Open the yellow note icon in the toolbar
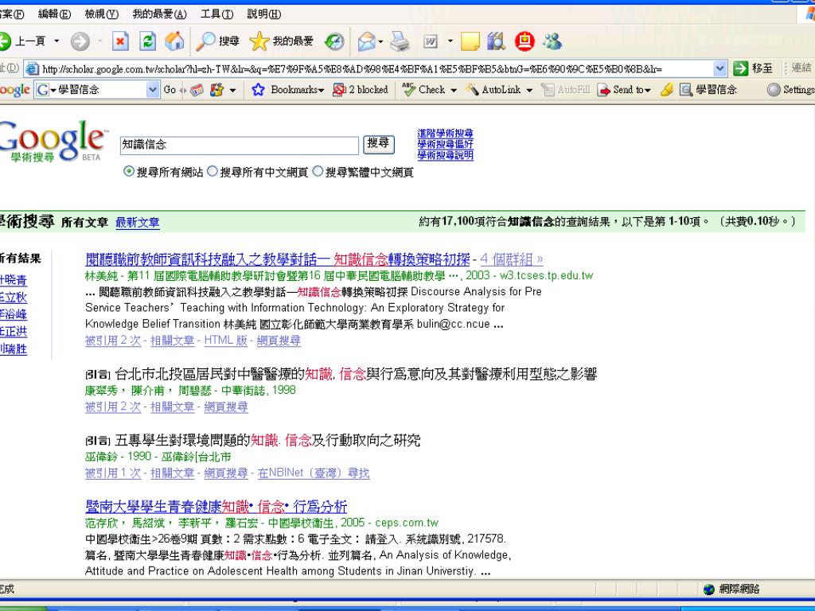The image size is (815, 611). tap(470, 41)
